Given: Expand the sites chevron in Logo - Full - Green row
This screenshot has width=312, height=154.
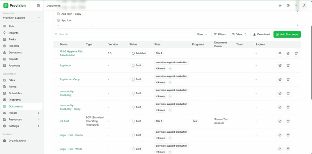Looking at the screenshot, I should click(x=170, y=138).
